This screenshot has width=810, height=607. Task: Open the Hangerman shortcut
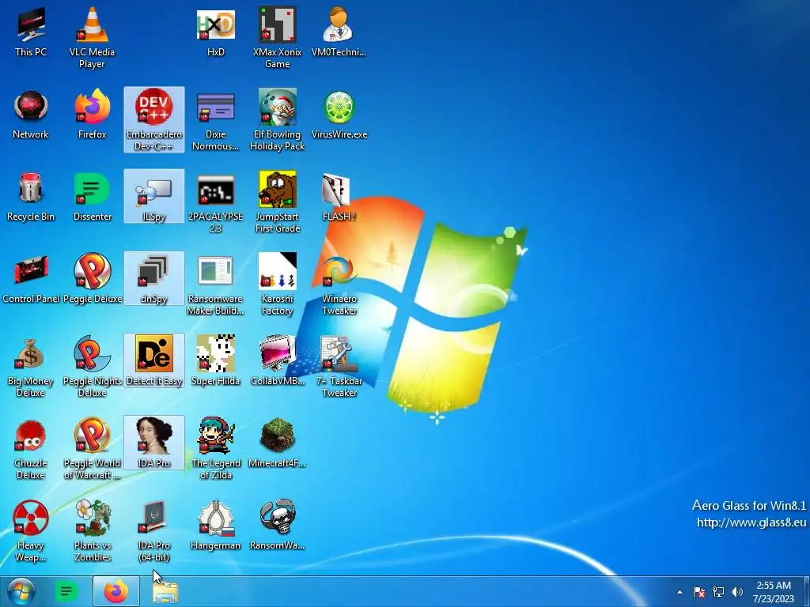point(215,525)
